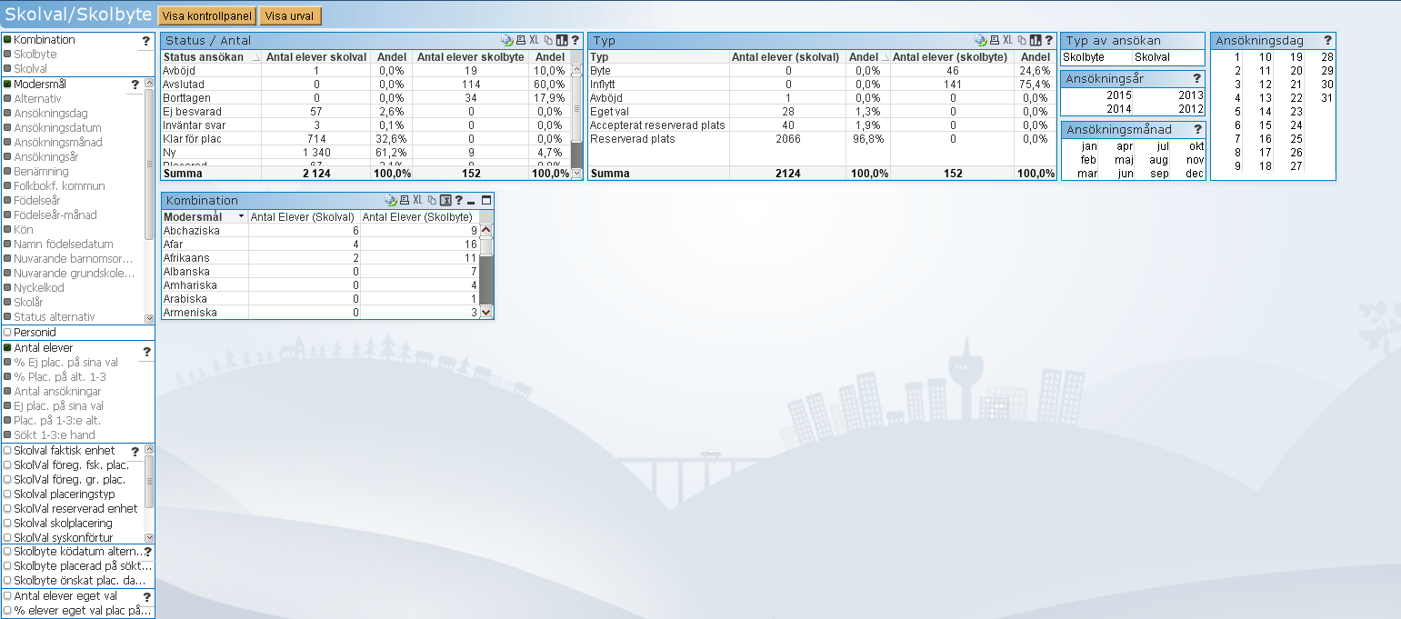Click the leftmost icon in Typ header

[981, 40]
